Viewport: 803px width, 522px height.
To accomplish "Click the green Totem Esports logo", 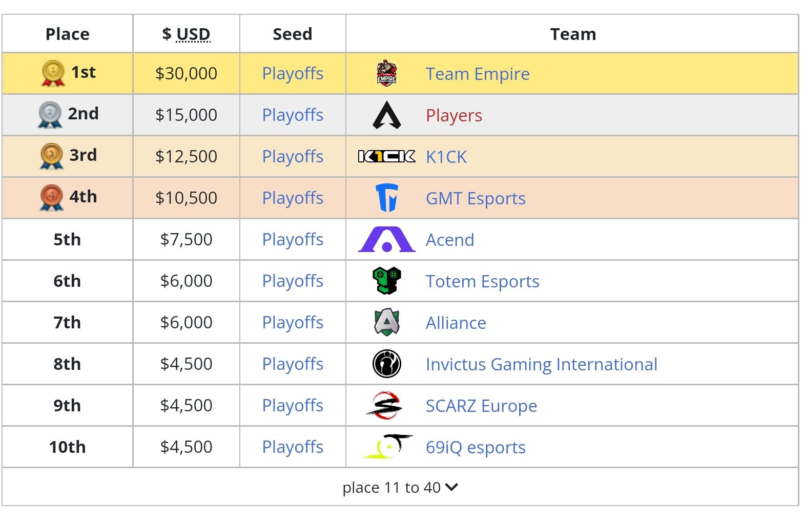I will tap(386, 281).
